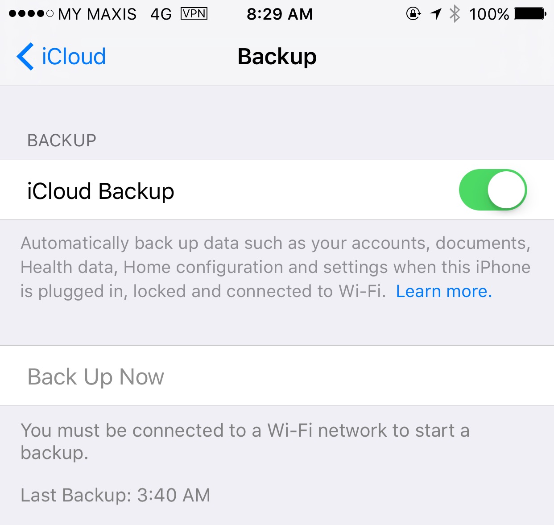Tap the Bluetooth status icon

(x=455, y=14)
